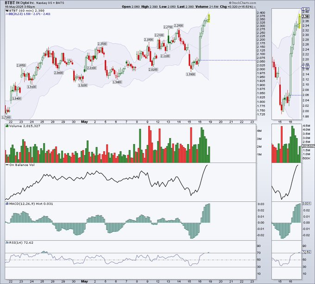This screenshot has width=315, height=284.
Task: Click the boxed 0.031 MACD tag in zoom panel
Action: [306, 204]
